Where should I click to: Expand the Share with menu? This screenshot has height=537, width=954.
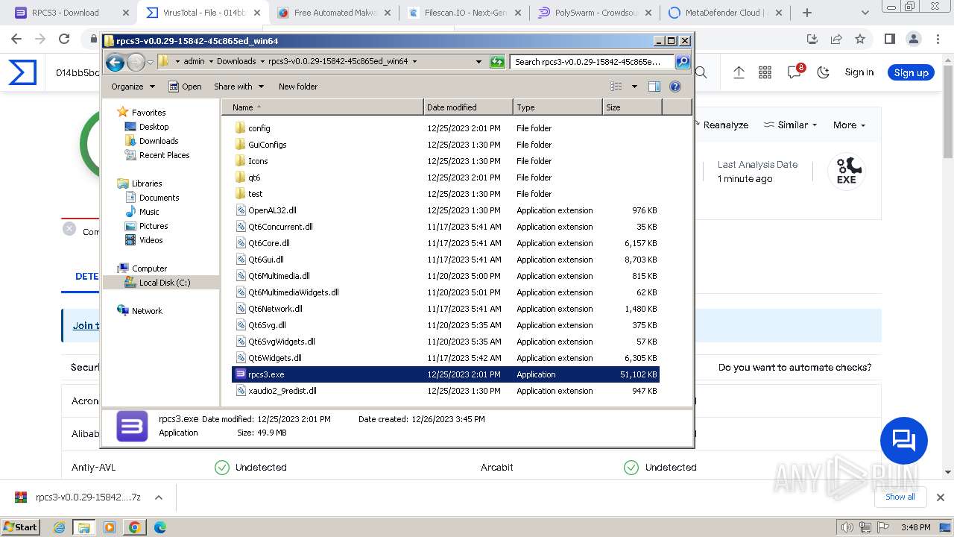238,87
